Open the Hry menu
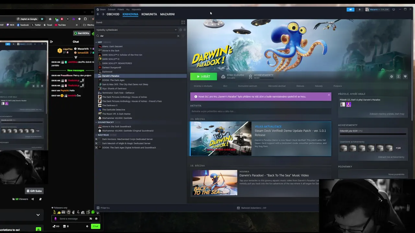This screenshot has width=415, height=233. pyautogui.click(x=128, y=9)
